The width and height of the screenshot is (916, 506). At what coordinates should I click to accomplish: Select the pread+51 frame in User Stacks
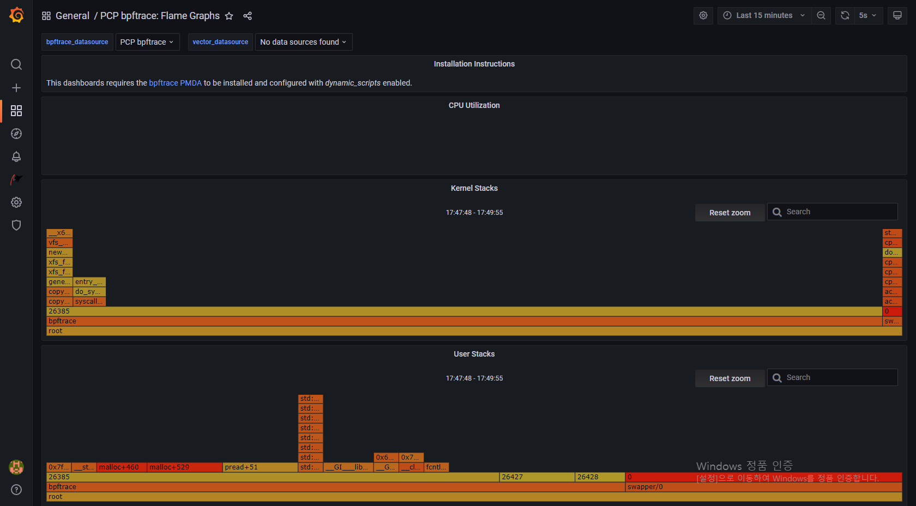(261, 467)
